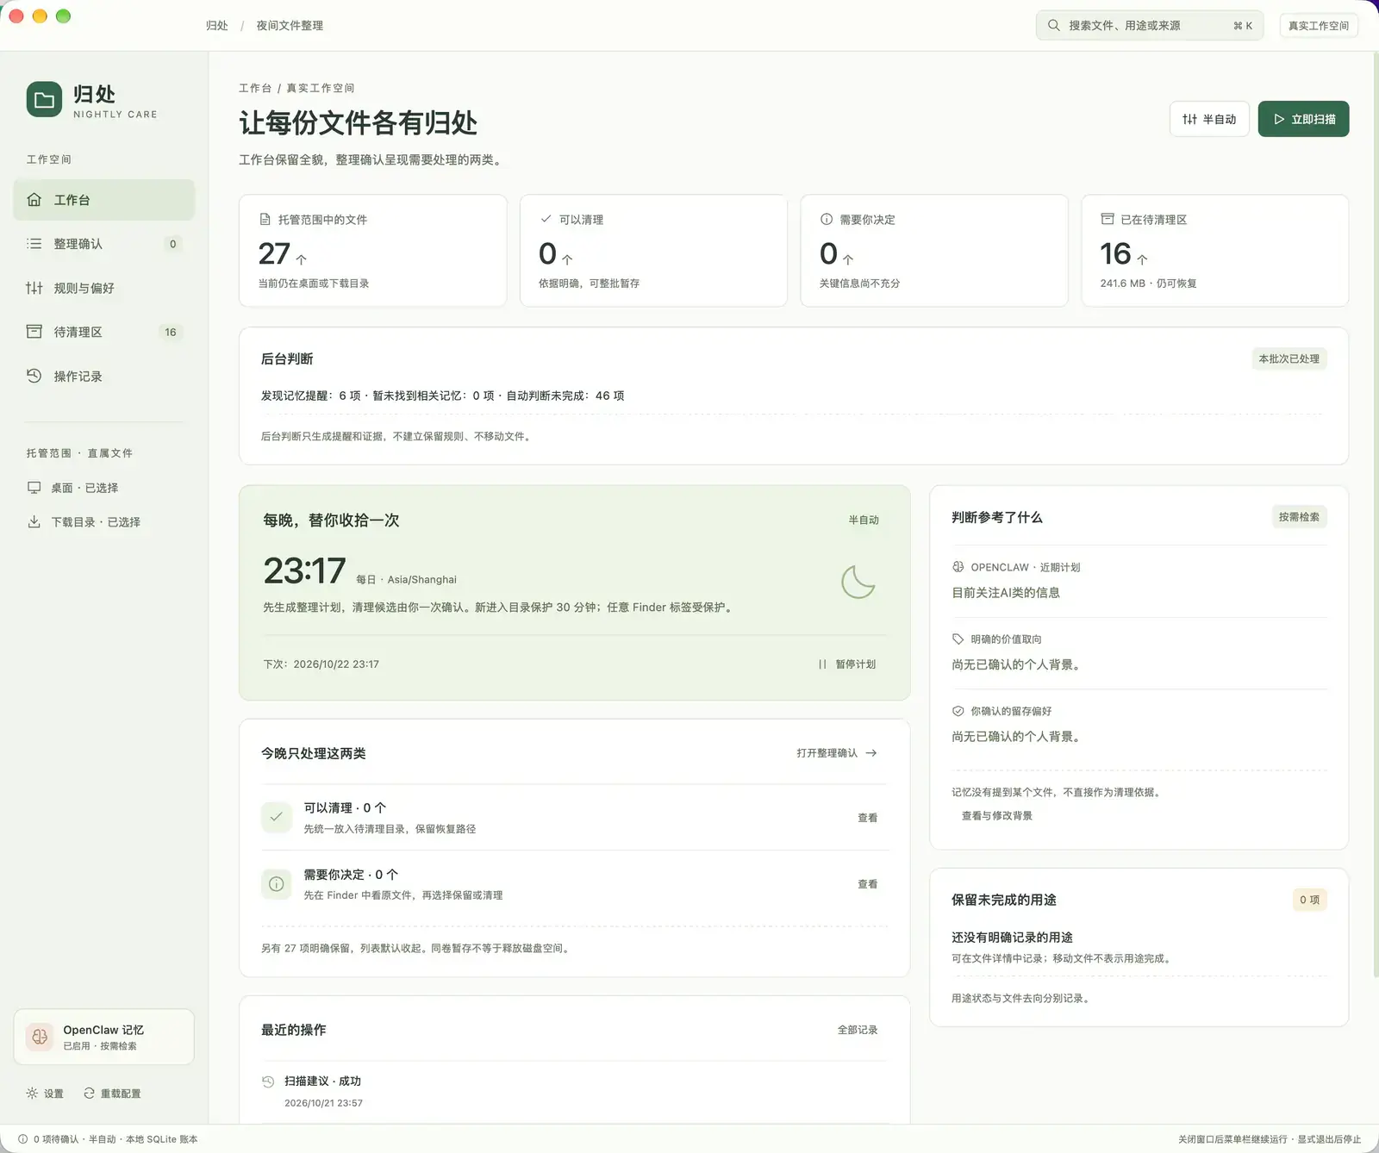Image resolution: width=1379 pixels, height=1153 pixels.
Task: Open 设置 gear at sidebar bottom
Action: pos(45,1094)
